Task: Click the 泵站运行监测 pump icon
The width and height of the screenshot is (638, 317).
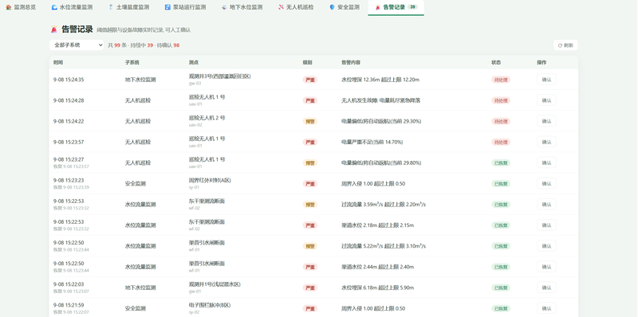Action: tap(167, 7)
